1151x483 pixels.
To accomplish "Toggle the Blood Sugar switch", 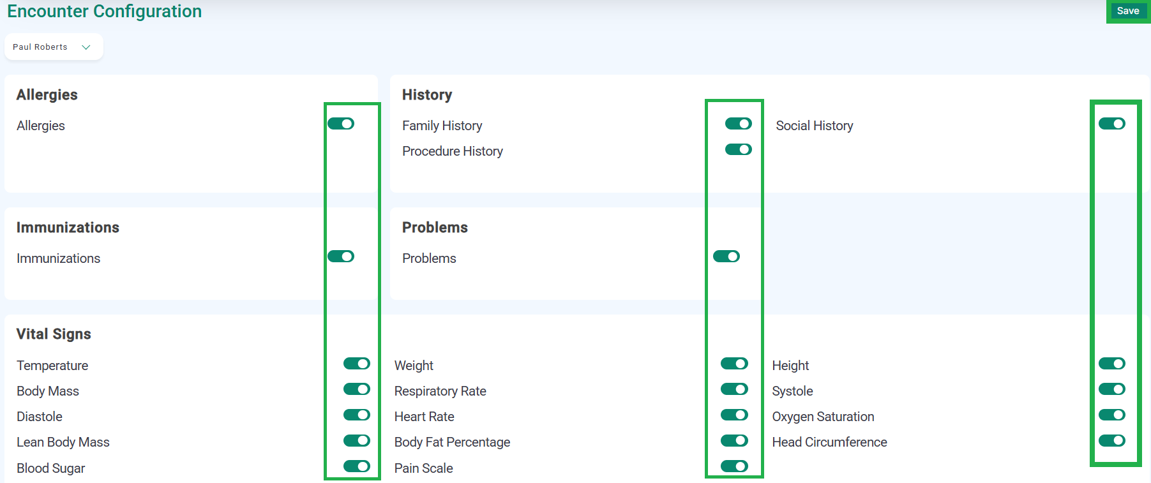I will pos(357,466).
